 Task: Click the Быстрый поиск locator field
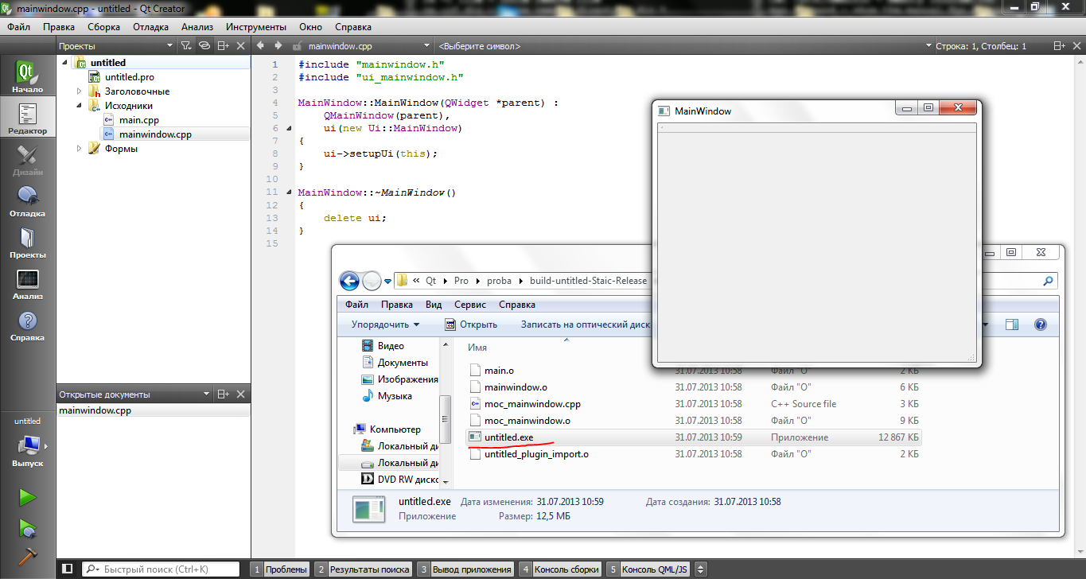coord(160,569)
